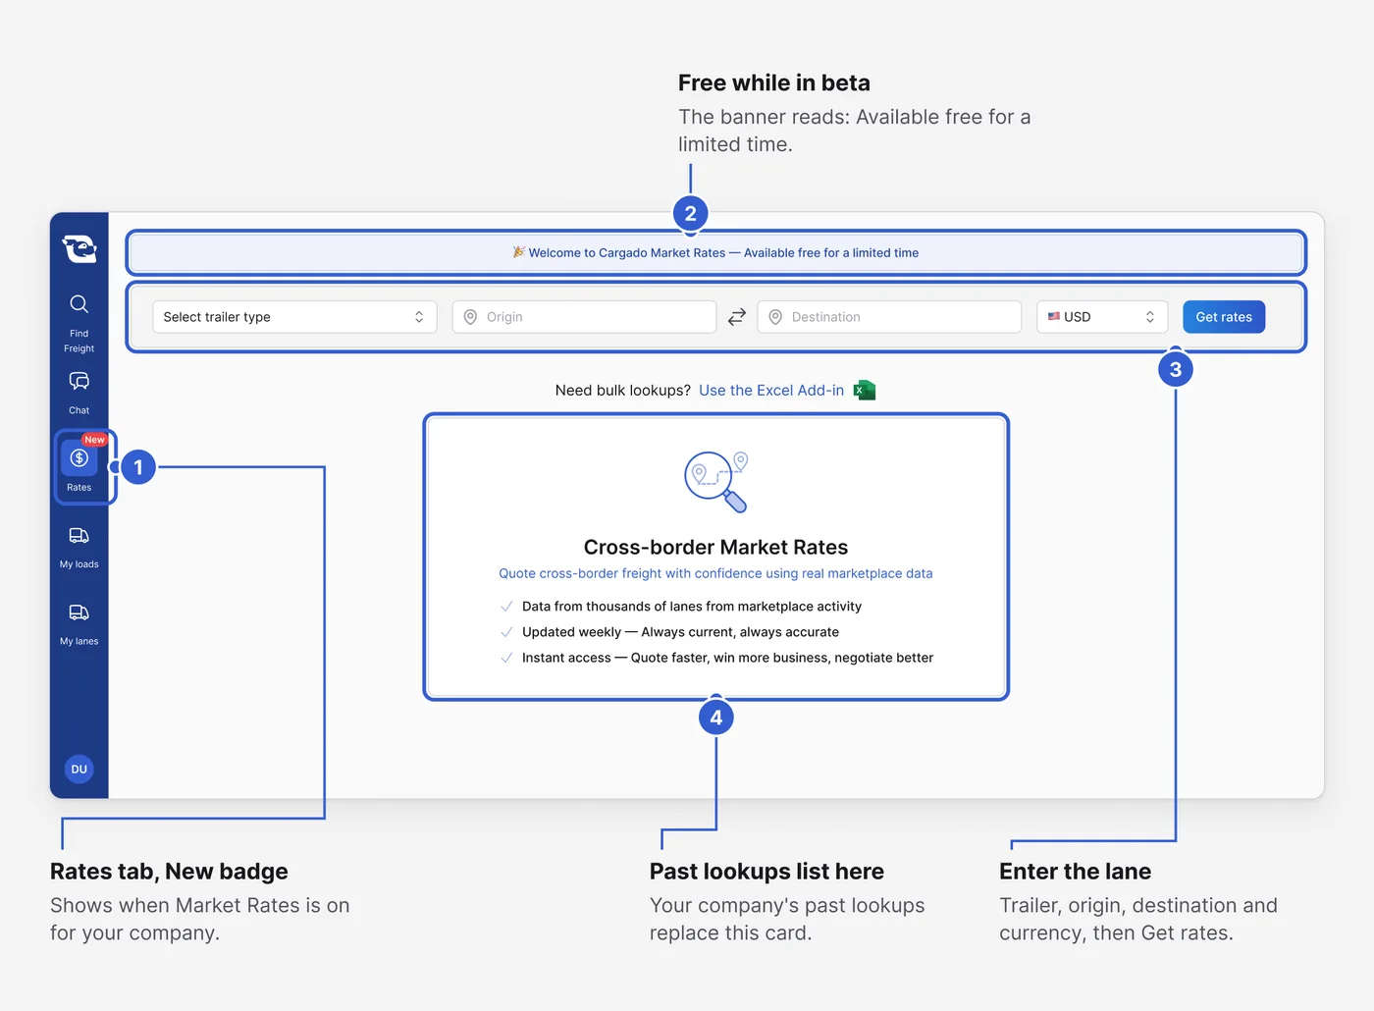The image size is (1374, 1011).
Task: Click the Destination input field
Action: click(x=889, y=317)
